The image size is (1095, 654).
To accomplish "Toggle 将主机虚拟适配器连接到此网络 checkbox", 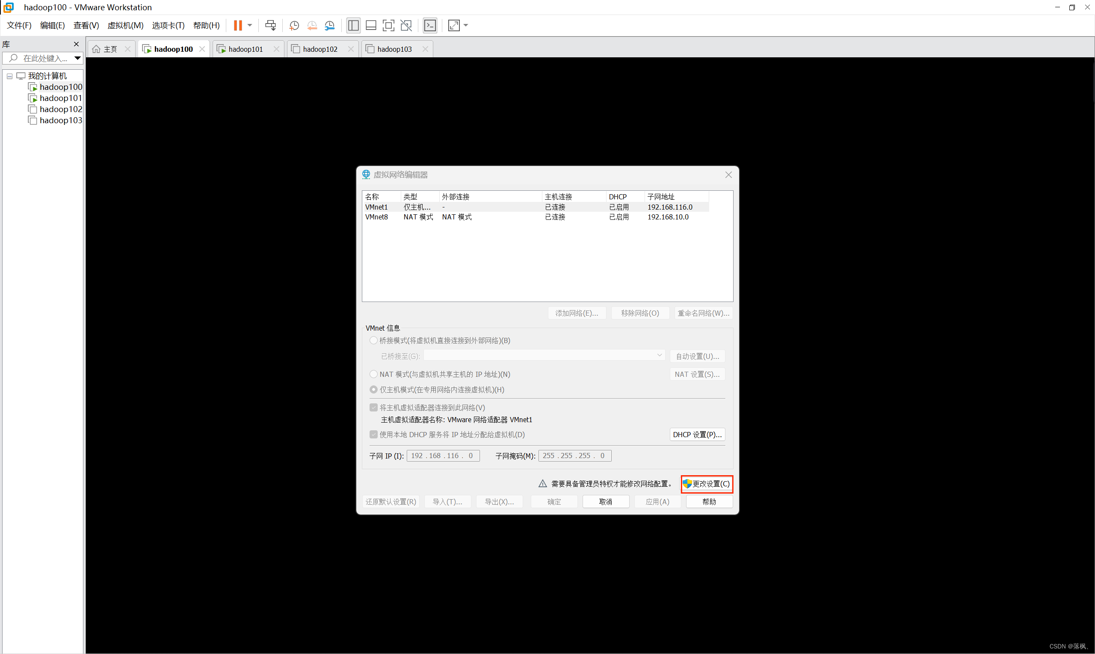I will [x=374, y=408].
